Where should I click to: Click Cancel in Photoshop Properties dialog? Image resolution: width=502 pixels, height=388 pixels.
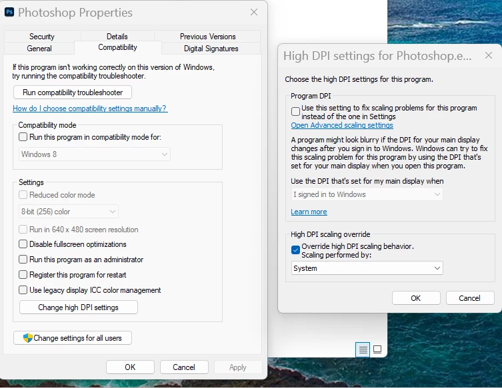pos(184,367)
